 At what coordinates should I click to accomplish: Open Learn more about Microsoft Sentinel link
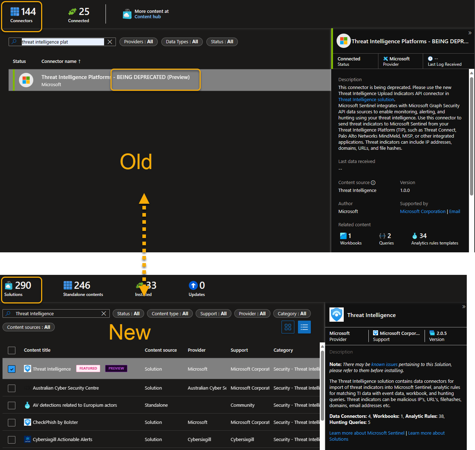[367, 433]
